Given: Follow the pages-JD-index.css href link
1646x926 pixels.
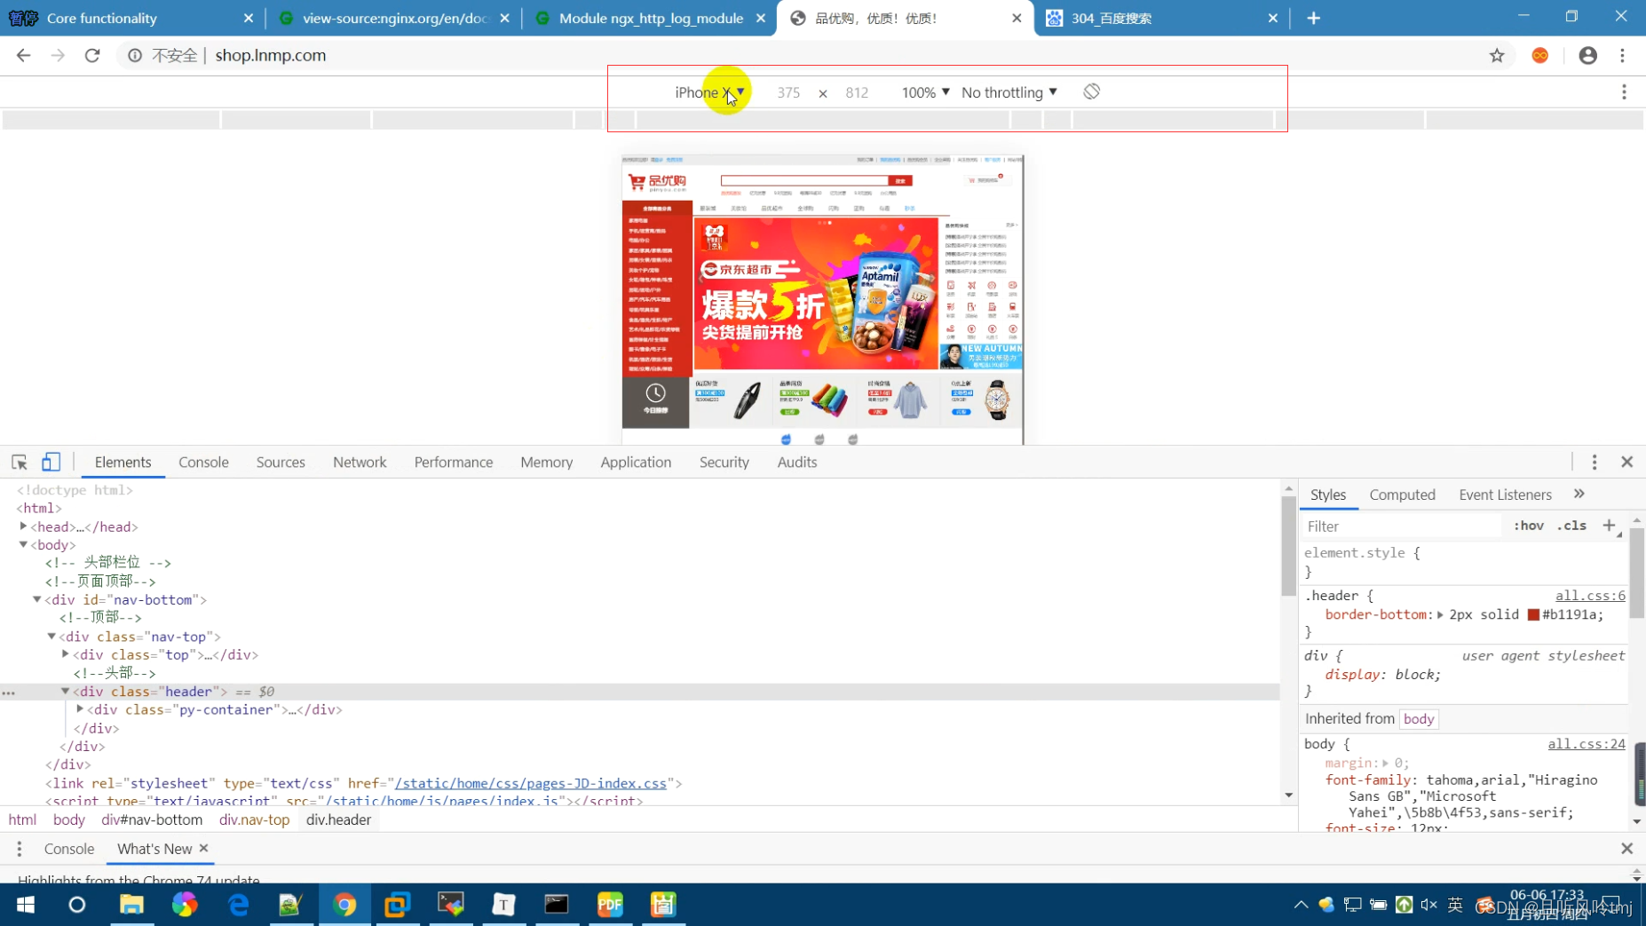Looking at the screenshot, I should tap(531, 783).
